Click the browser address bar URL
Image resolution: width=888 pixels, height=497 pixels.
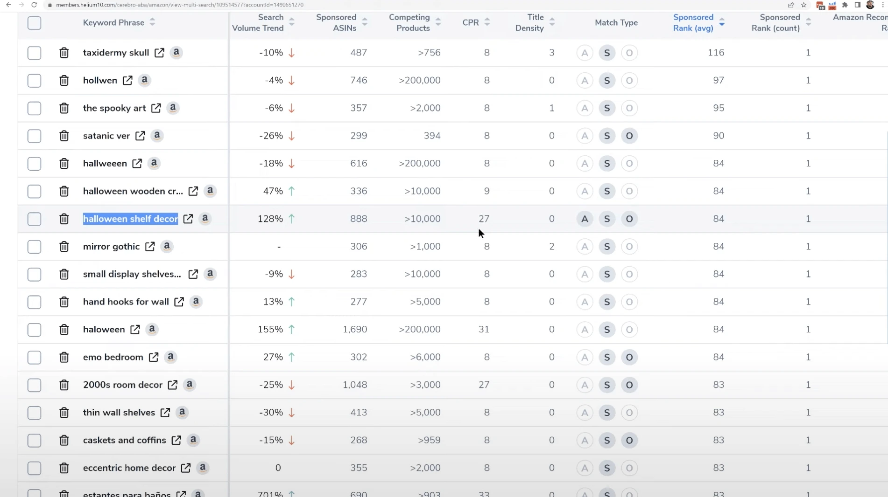[x=180, y=5]
